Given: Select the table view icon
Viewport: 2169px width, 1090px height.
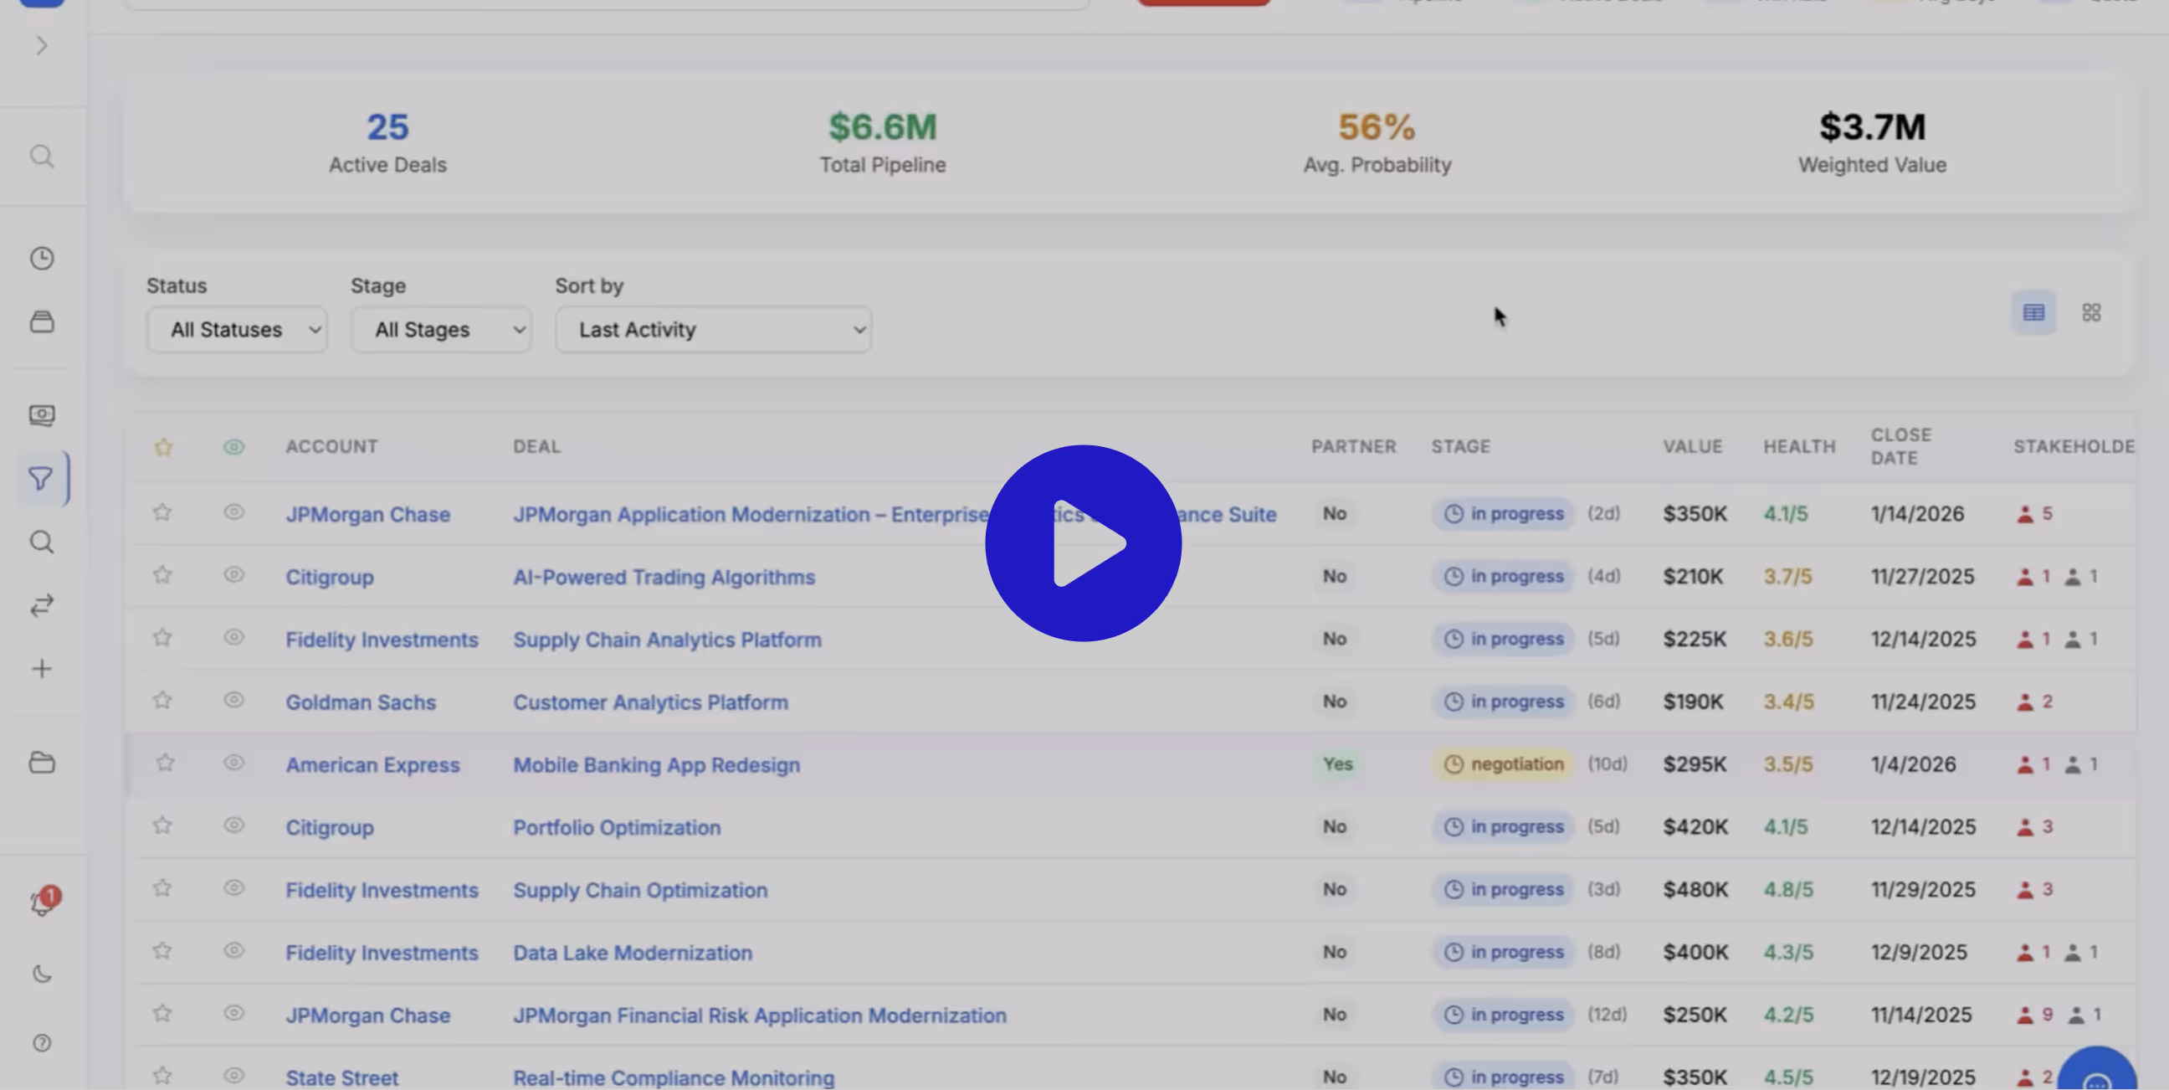Looking at the screenshot, I should point(2034,311).
